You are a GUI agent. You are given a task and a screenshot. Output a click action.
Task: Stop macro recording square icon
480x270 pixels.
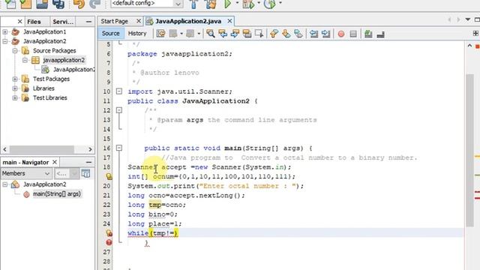353,34
